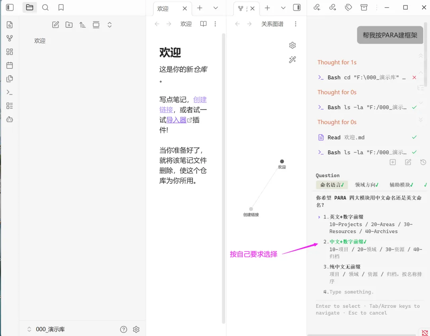The image size is (430, 336).
Task: Start graph timelapse animation wand
Action: 292,60
